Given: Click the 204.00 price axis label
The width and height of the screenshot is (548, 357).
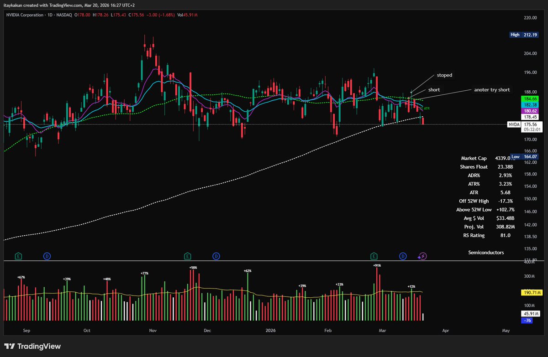Looking at the screenshot, I should tap(531, 53).
